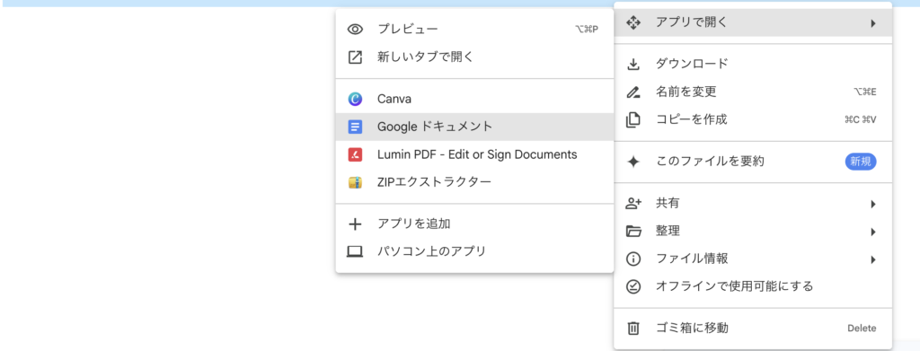The image size is (920, 351).
Task: Choose ゴミ箱に移動 from context menu
Action: tap(753, 329)
